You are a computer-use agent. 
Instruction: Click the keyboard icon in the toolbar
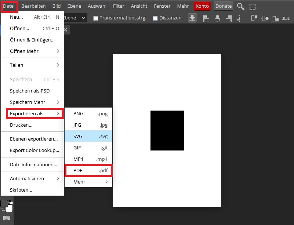click(6, 218)
